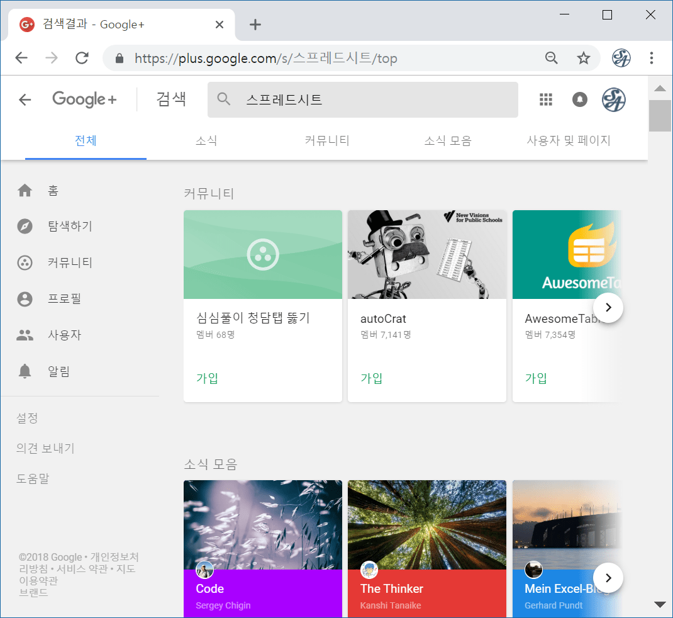This screenshot has width=673, height=618.
Task: Open 알림 bell icon in sidebar
Action: (25, 372)
